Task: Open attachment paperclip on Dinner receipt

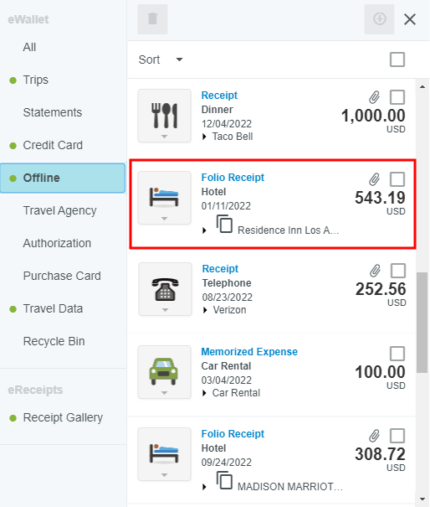Action: (x=374, y=97)
